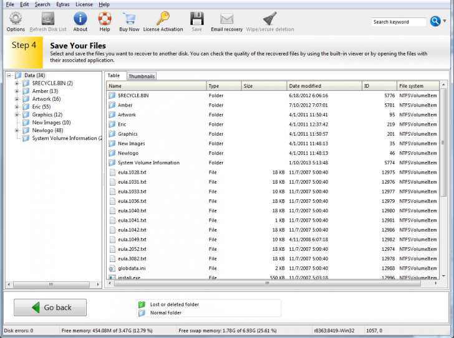Open Help lifebuoy icon
The height and width of the screenshot is (338, 454).
click(x=105, y=19)
